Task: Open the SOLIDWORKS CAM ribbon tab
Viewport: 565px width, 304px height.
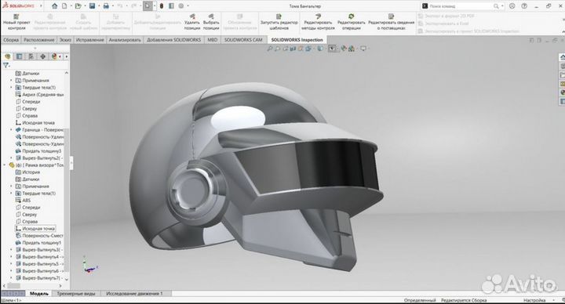Action: (243, 40)
